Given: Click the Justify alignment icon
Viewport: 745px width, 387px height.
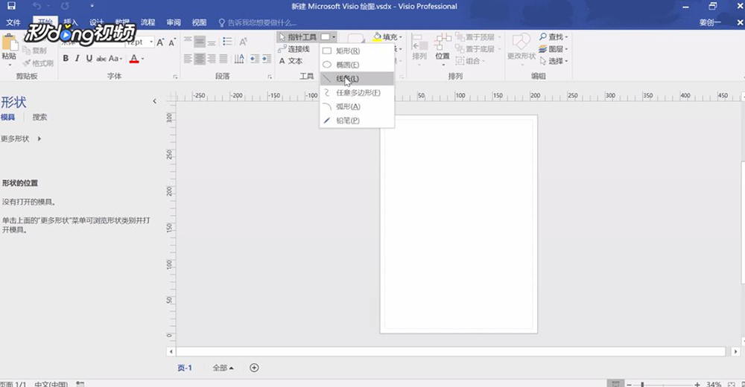Looking at the screenshot, I should (x=223, y=59).
